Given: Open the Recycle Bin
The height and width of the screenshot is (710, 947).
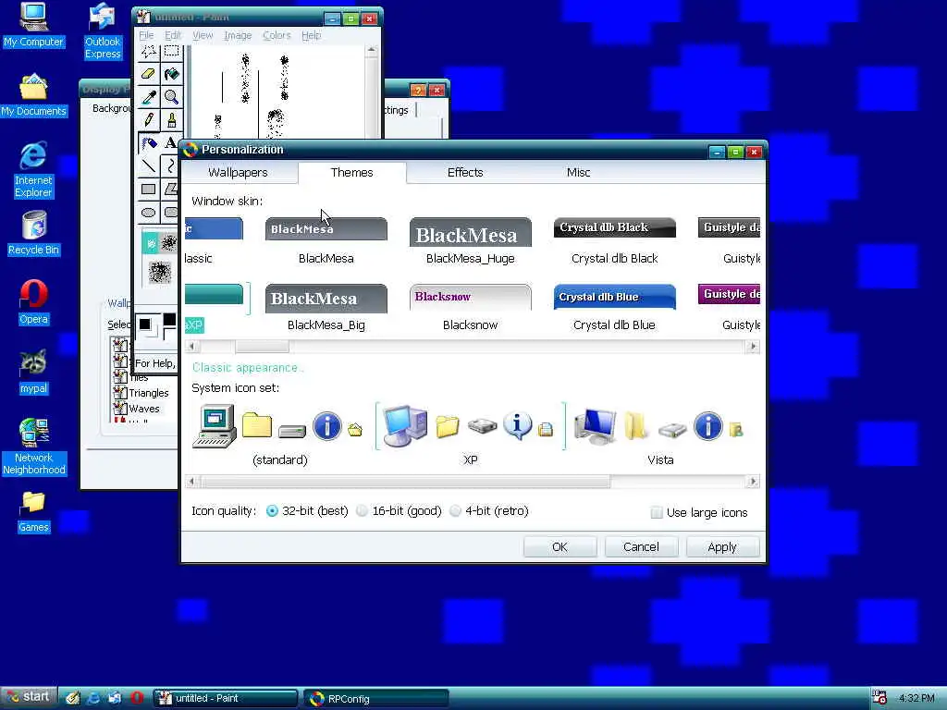Looking at the screenshot, I should click(x=33, y=234).
